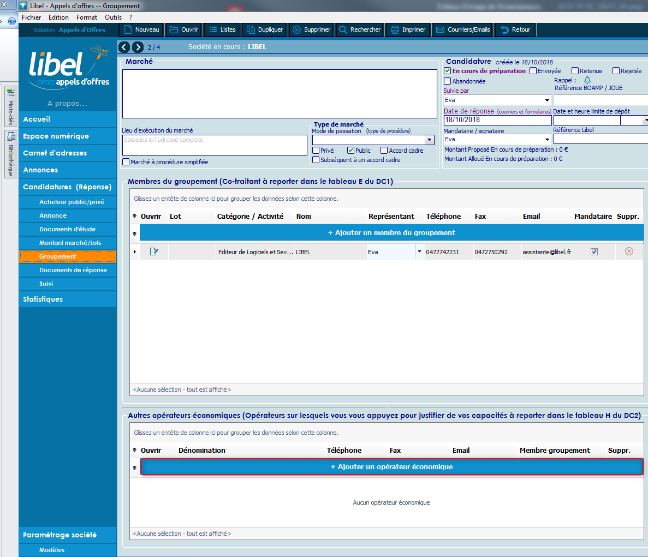648x557 pixels.
Task: Click the help question mark icon
Action: [x=12, y=21]
